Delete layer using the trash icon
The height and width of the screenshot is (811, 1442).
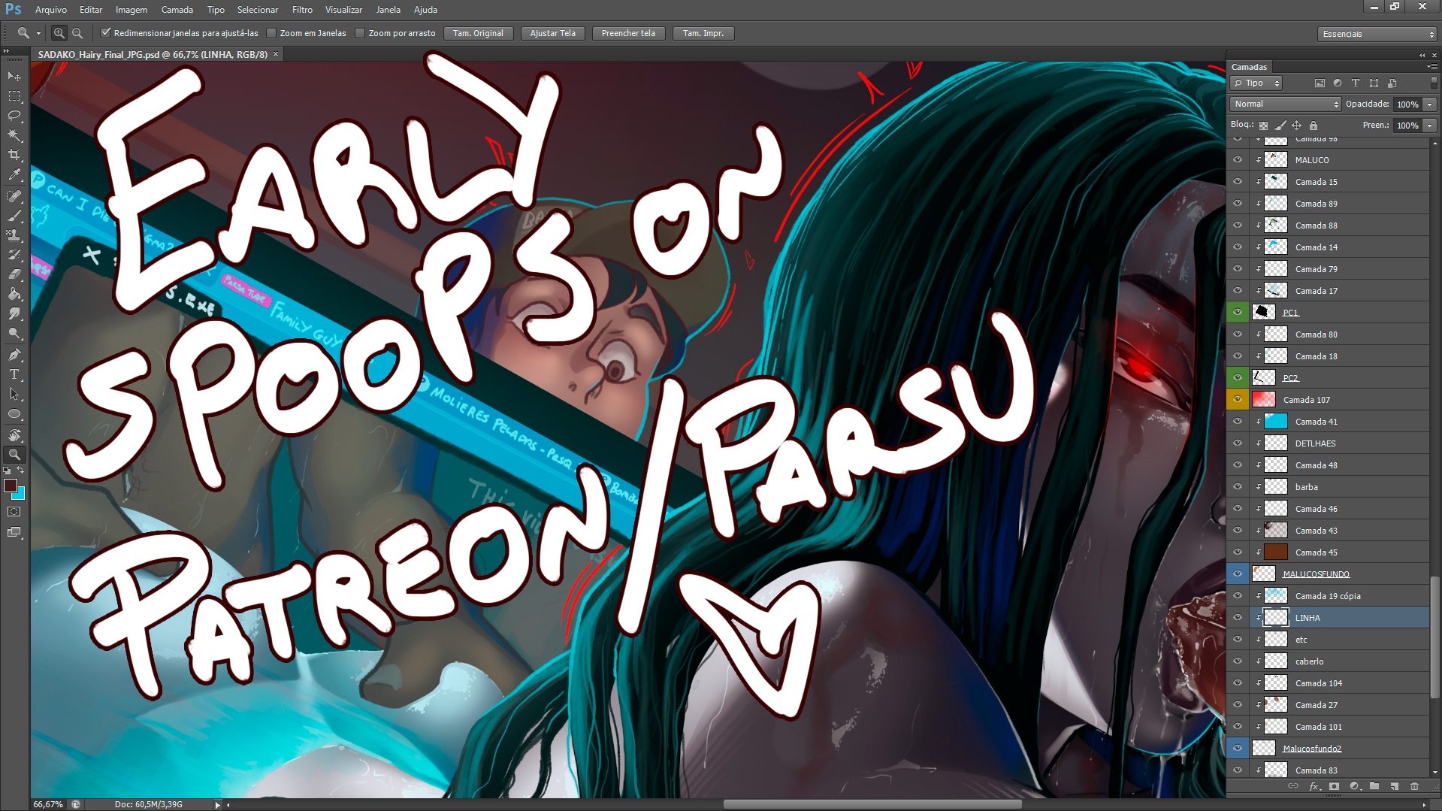click(x=1414, y=786)
